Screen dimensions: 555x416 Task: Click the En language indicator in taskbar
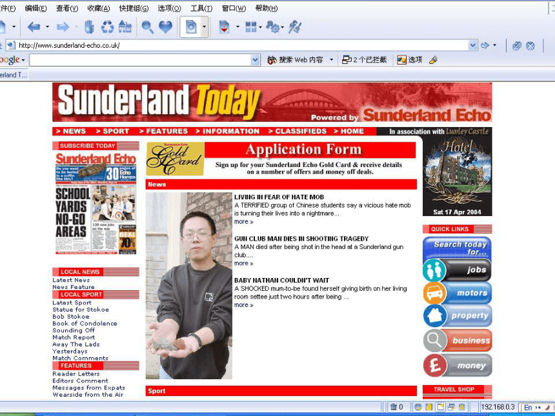[528, 407]
